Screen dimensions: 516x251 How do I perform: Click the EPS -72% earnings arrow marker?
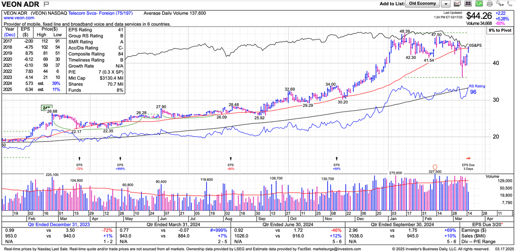[x=79, y=159]
